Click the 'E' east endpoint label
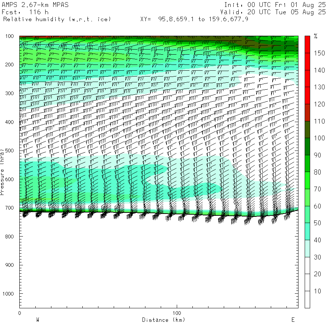This screenshot has height=328, width=328. tap(293, 320)
